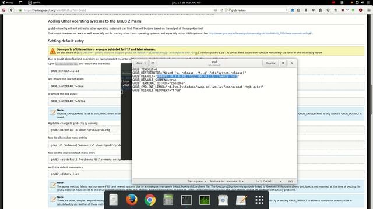This screenshot has height=209, width=373.
Task: Click the green extension icon in Firefox toolbar
Action: 353,10
